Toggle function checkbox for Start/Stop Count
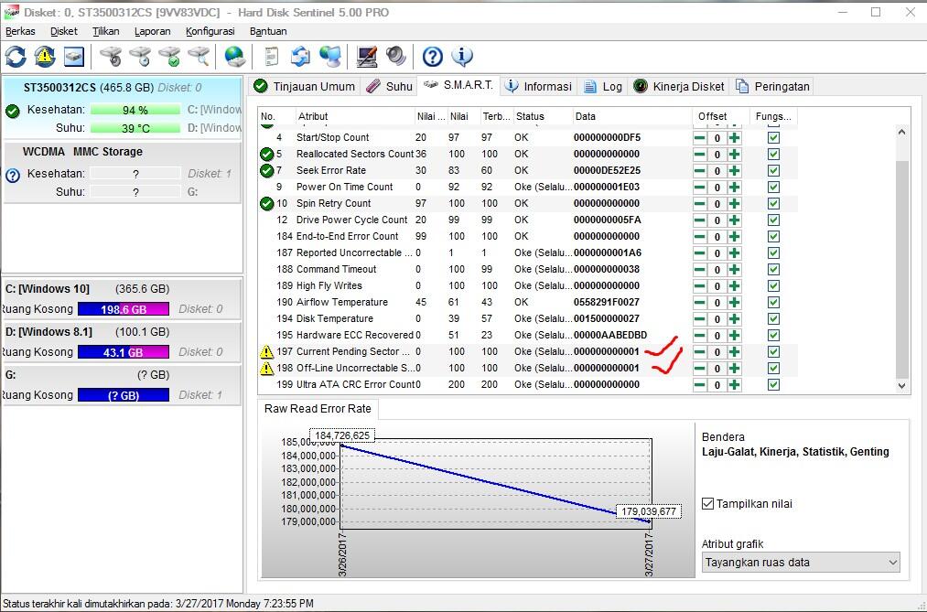The width and height of the screenshot is (927, 612). click(x=773, y=137)
